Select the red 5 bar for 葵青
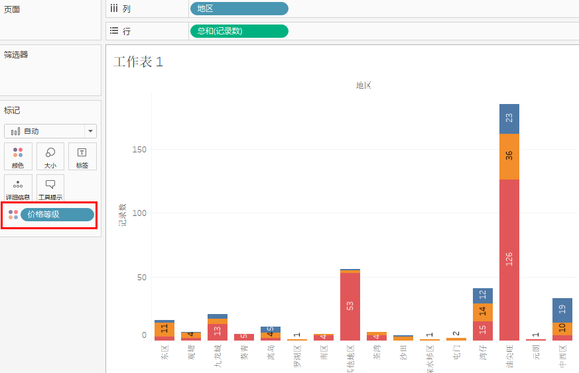579x373 pixels. 244,337
